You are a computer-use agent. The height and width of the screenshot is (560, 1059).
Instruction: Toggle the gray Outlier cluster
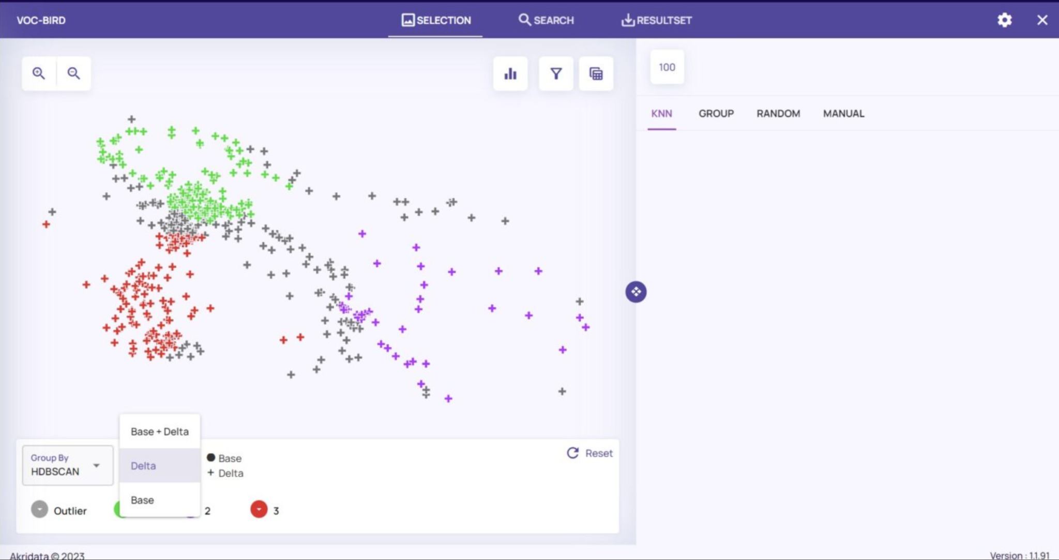tap(40, 510)
